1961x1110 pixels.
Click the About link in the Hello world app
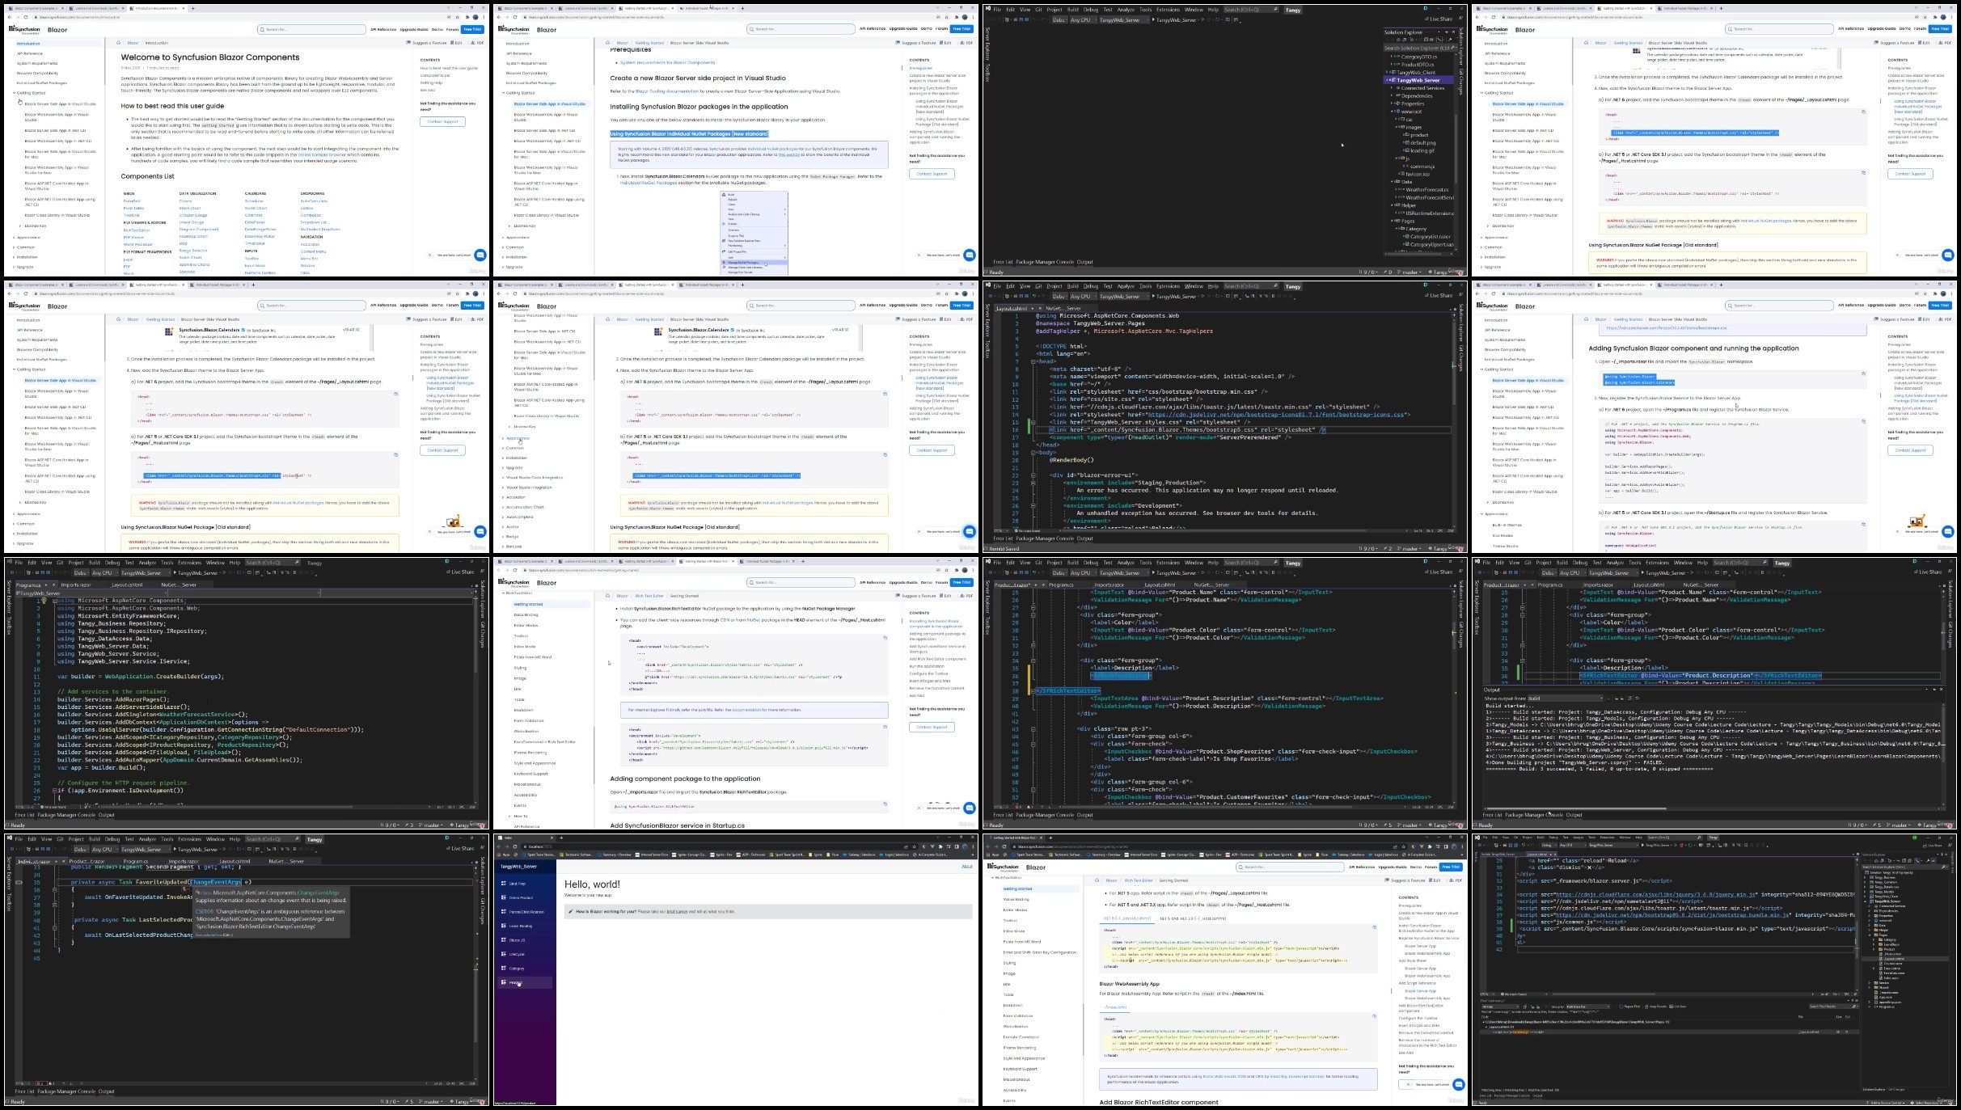(x=966, y=867)
